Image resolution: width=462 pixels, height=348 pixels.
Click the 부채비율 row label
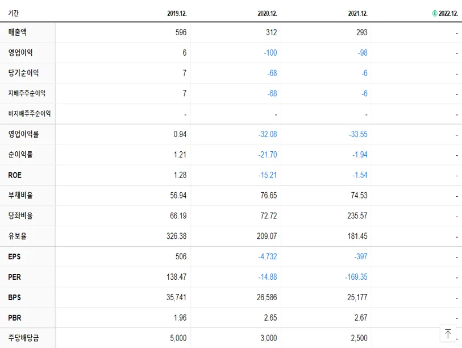click(20, 195)
